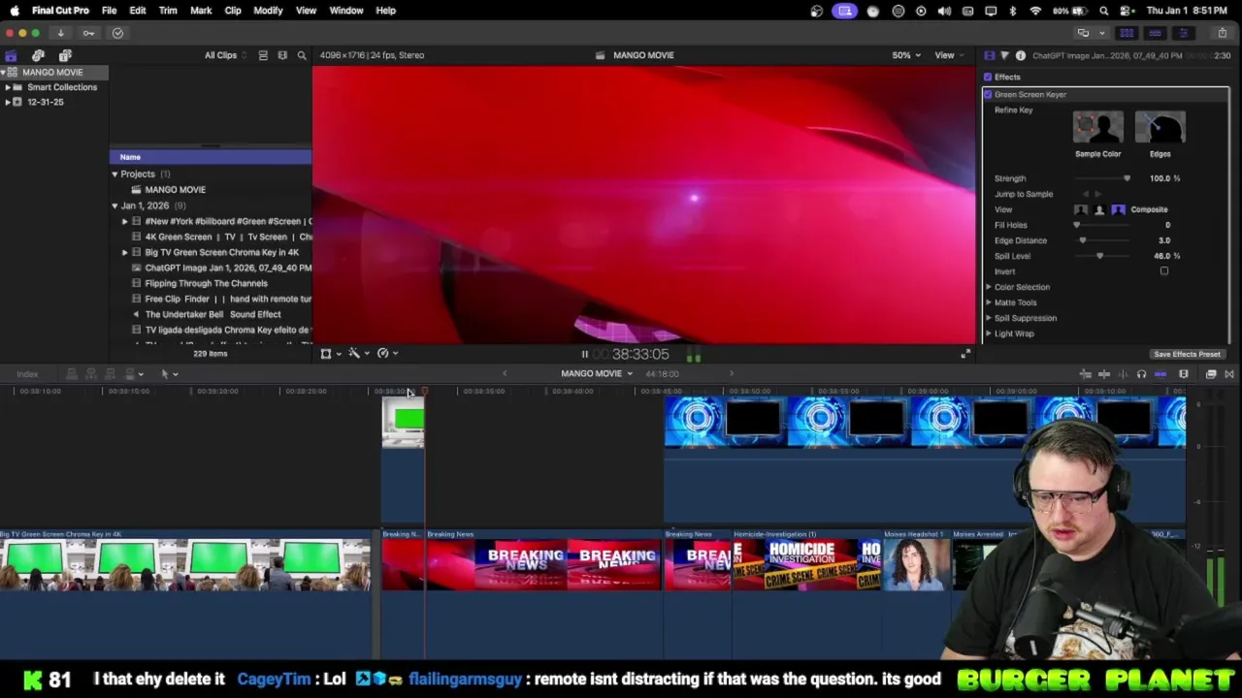Show the Photos and Audio sidebar

pyautogui.click(x=38, y=56)
